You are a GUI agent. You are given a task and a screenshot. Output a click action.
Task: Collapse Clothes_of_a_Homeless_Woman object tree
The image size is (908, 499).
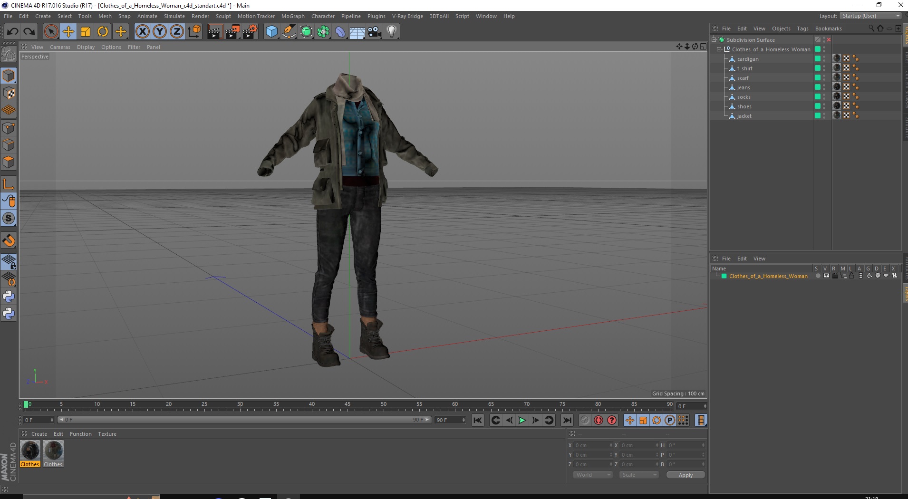[719, 49]
